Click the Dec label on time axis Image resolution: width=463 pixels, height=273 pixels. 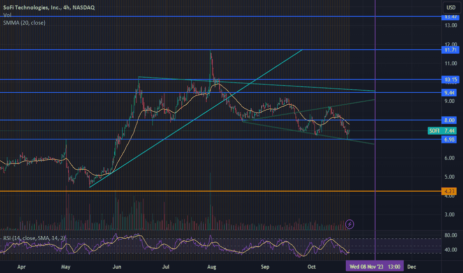[x=412, y=267]
